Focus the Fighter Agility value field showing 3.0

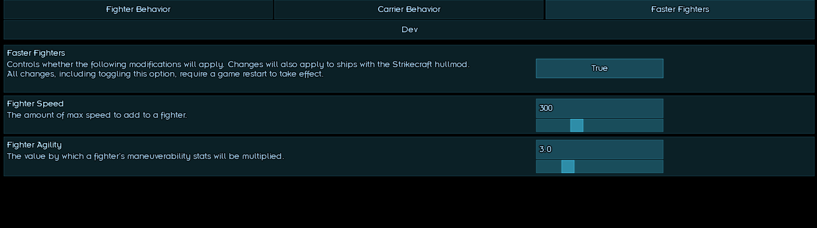[599, 149]
